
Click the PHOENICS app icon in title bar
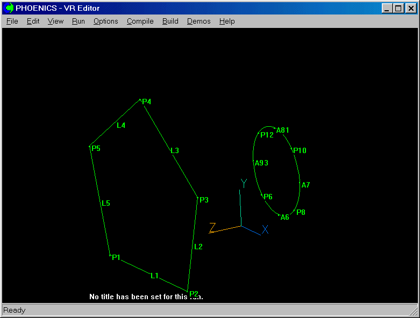pyautogui.click(x=9, y=8)
